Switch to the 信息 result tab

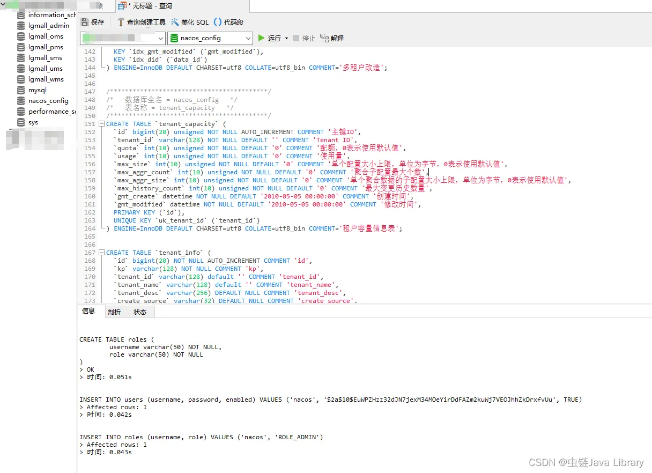[88, 311]
